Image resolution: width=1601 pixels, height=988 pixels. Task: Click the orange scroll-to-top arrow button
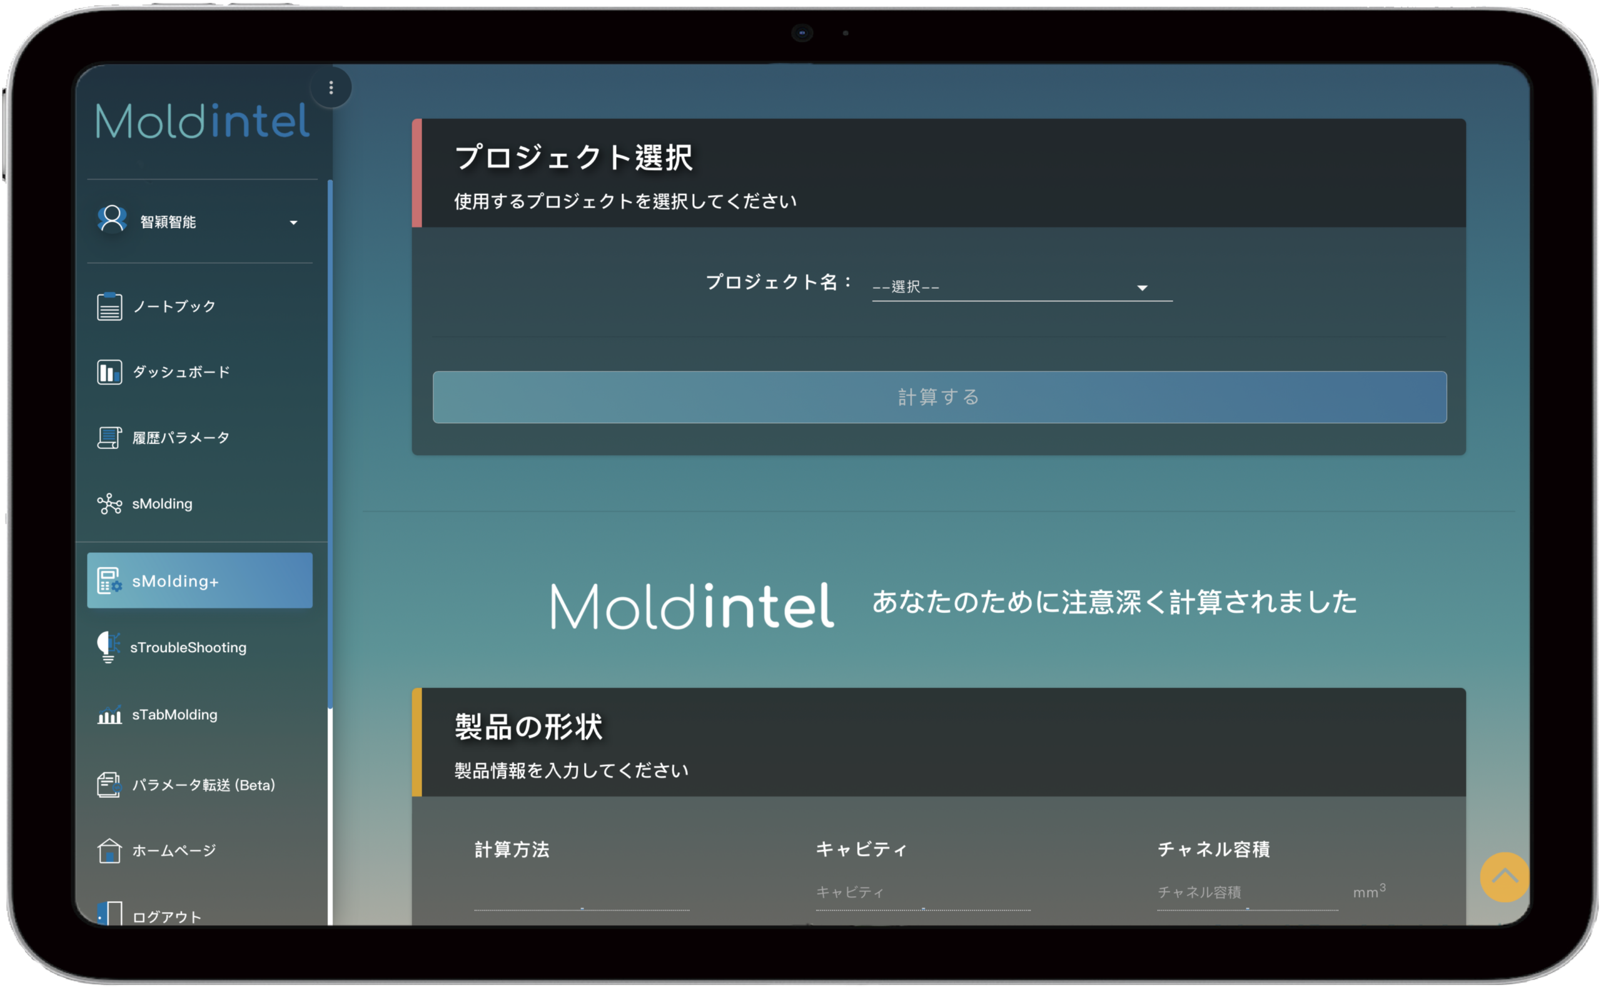click(x=1504, y=877)
